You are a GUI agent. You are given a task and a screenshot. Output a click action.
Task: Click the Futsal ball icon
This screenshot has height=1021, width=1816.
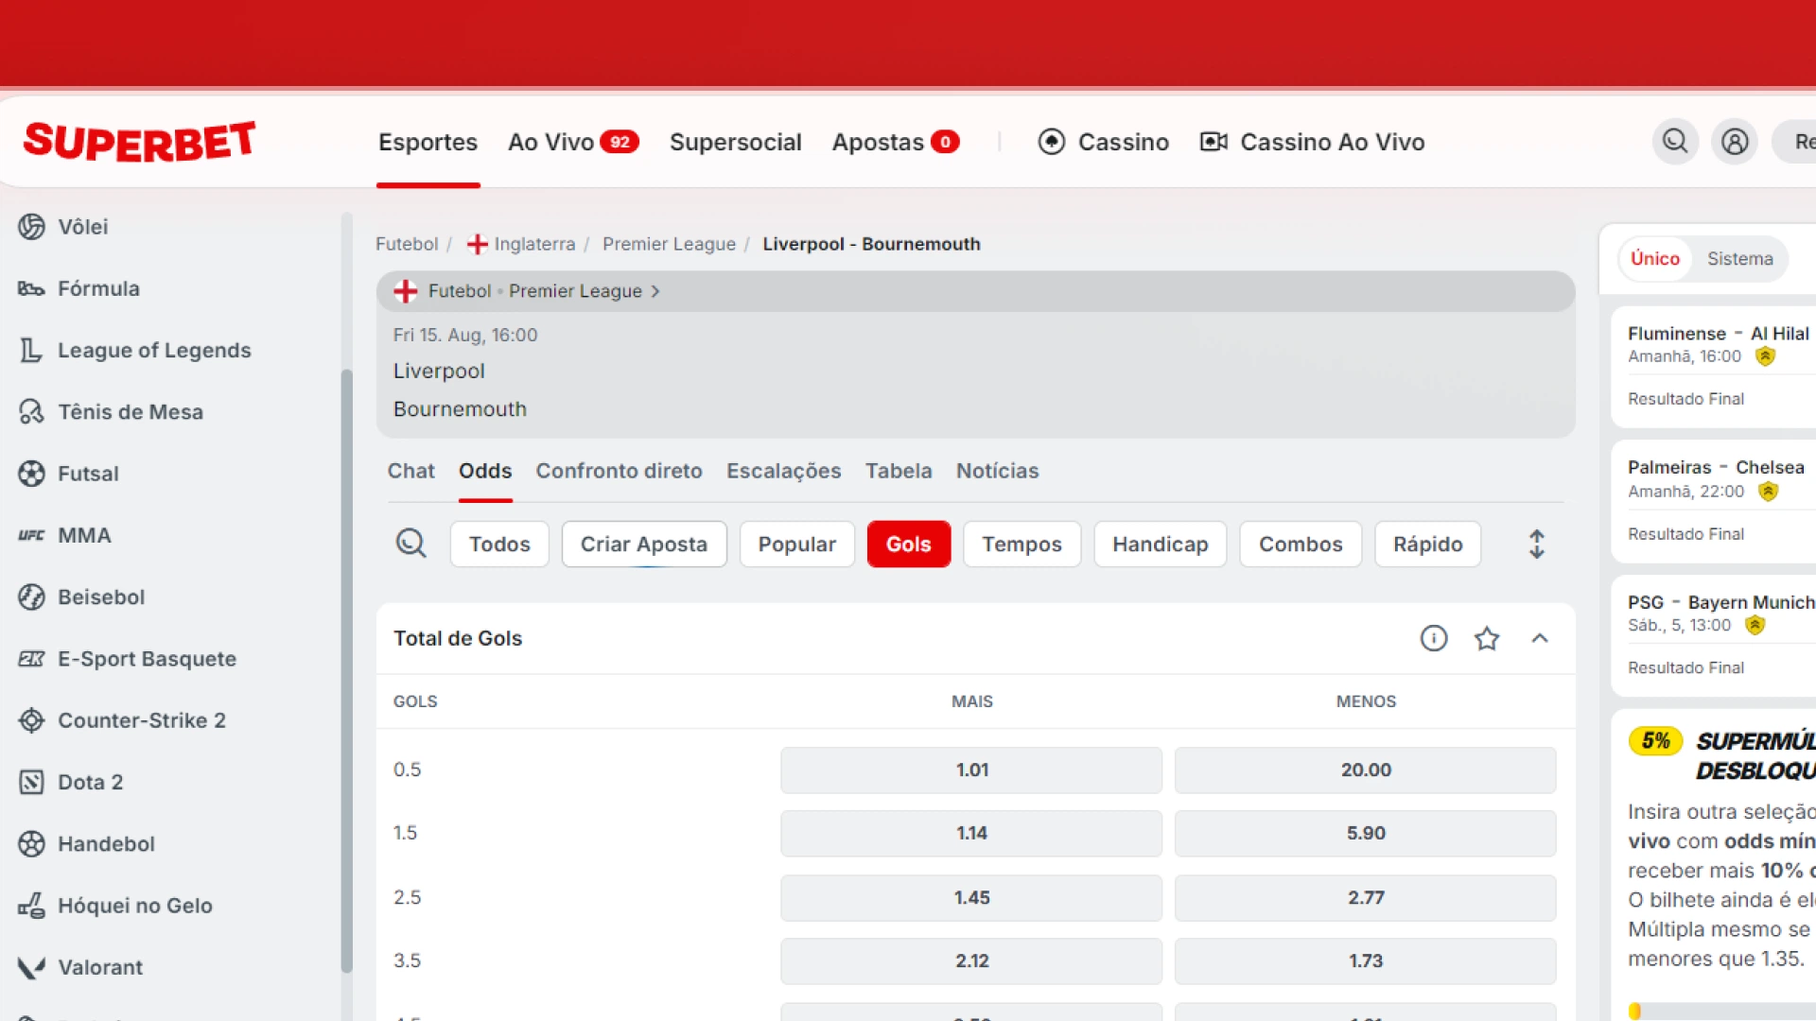(31, 474)
